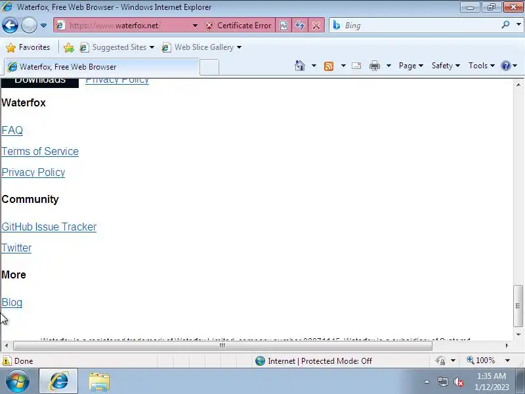Expand the Feeds dropdown arrow
The height and width of the screenshot is (394, 525).
coord(343,66)
